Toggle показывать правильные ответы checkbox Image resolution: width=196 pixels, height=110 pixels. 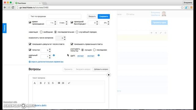click(x=72, y=44)
